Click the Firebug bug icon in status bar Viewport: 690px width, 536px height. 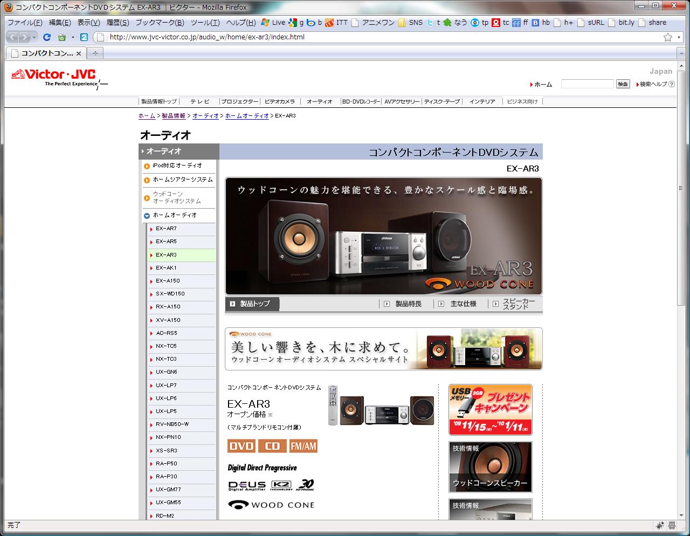660,525
